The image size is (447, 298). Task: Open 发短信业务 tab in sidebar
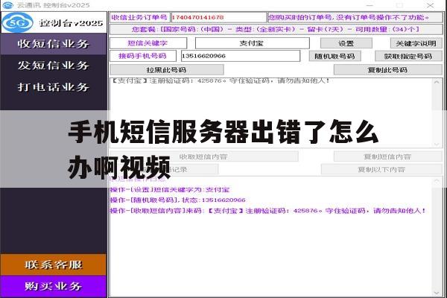54,66
